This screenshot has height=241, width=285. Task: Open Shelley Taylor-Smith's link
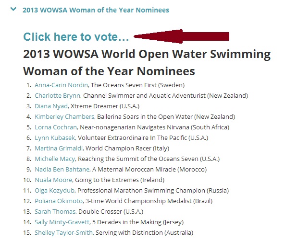pyautogui.click(x=63, y=232)
